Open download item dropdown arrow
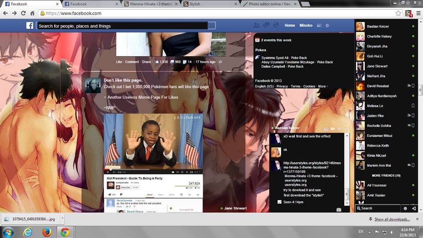This screenshot has width=423, height=238. pos(62,218)
